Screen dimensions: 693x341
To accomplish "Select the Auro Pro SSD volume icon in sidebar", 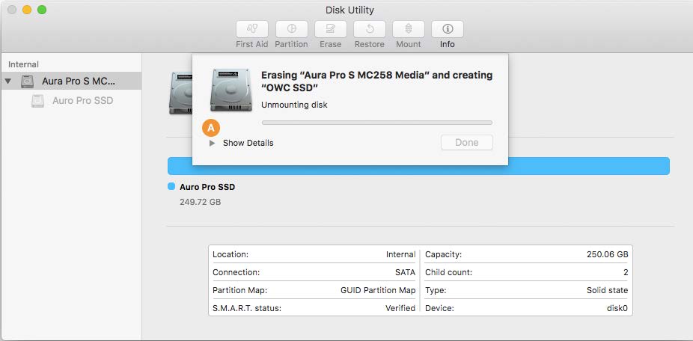I will click(x=37, y=101).
